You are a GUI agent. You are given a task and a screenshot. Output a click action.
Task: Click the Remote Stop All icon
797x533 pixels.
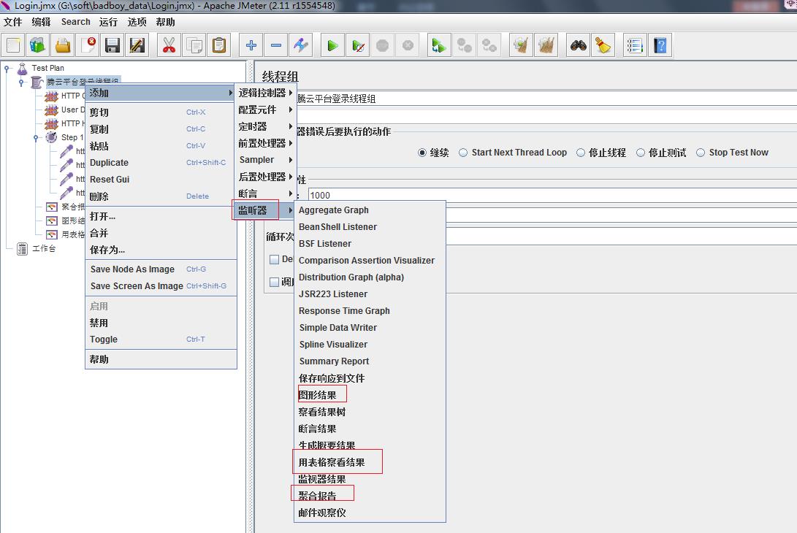click(x=464, y=45)
